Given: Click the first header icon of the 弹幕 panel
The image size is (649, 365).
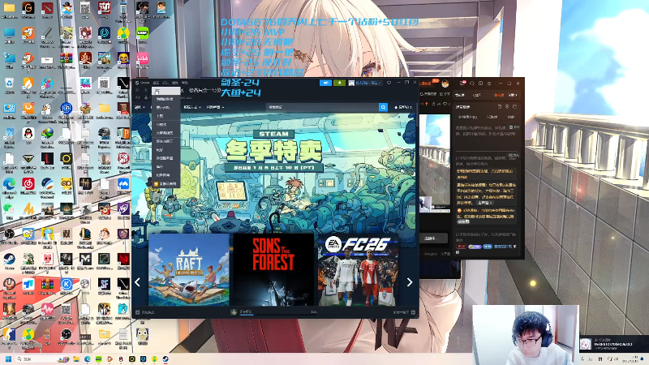Looking at the screenshot, I should (x=500, y=106).
